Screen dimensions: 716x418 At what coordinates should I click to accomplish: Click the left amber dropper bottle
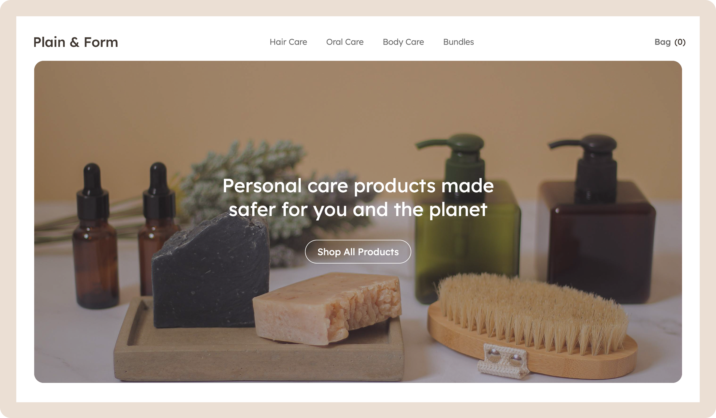coord(95,236)
